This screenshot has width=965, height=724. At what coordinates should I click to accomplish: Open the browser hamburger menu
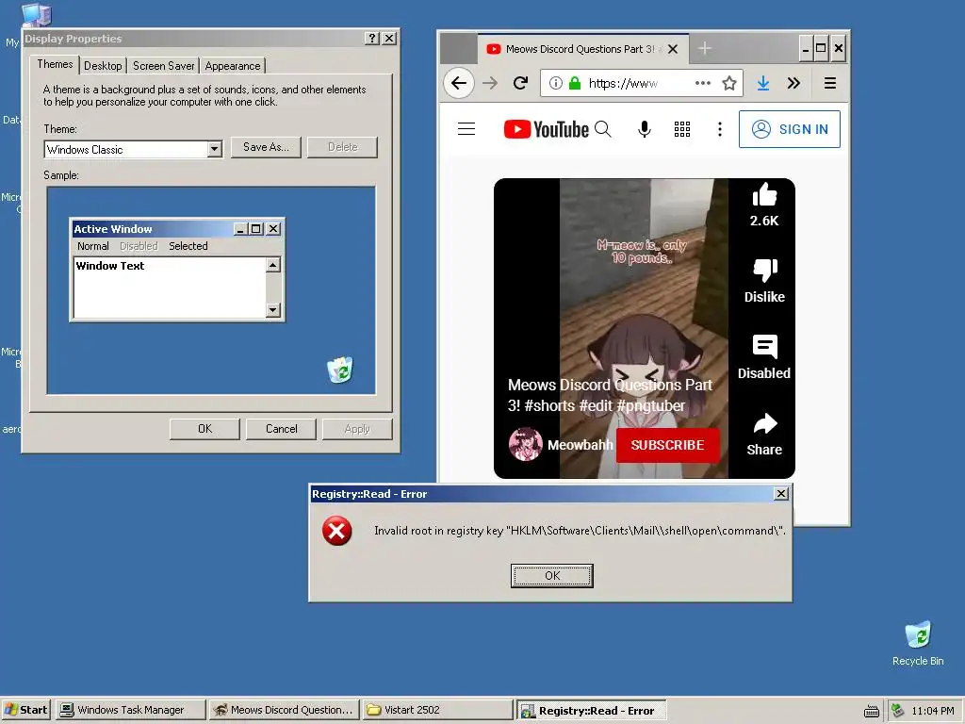[x=829, y=83]
